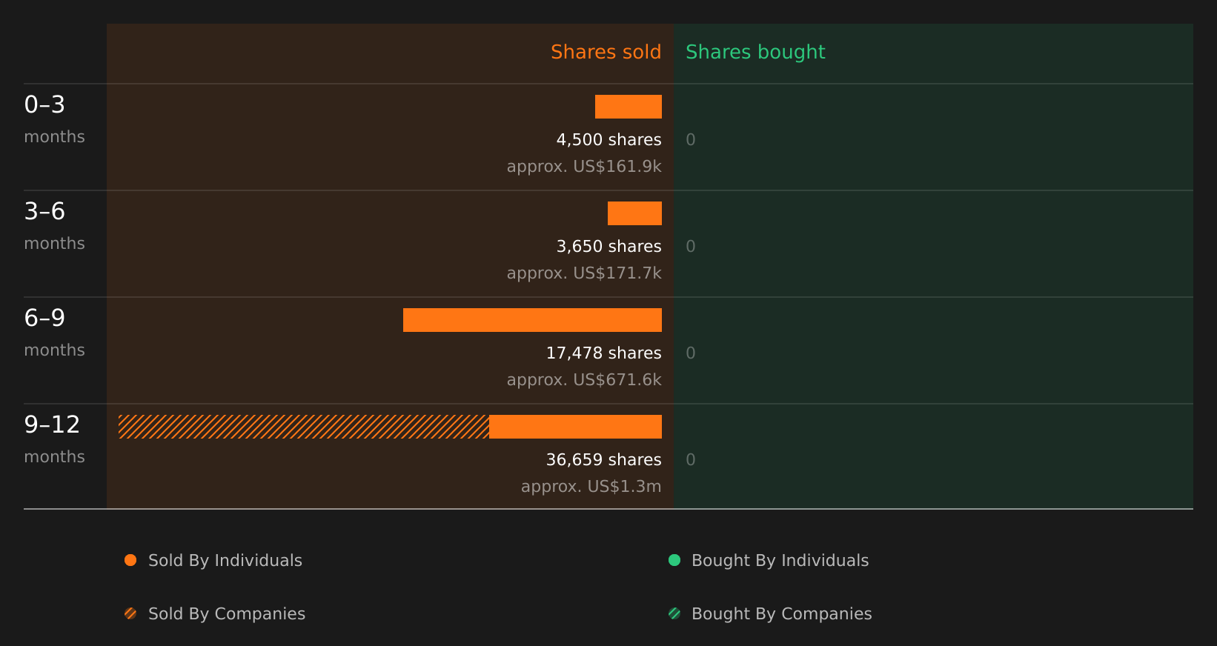Click the 3–6 months row label
The height and width of the screenshot is (646, 1217).
[x=54, y=226]
